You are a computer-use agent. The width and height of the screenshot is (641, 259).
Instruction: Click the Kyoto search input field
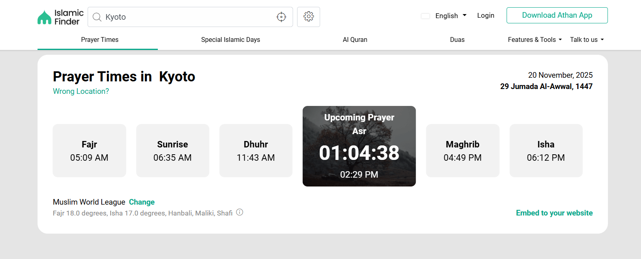pos(186,17)
